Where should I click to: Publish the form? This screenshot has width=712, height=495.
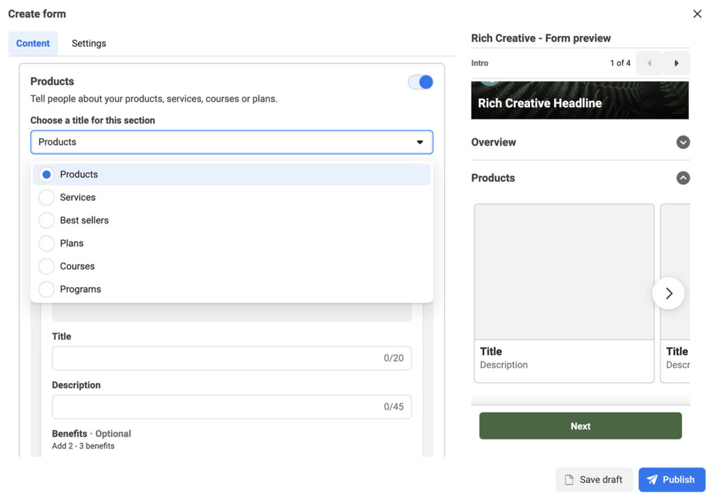(x=672, y=479)
